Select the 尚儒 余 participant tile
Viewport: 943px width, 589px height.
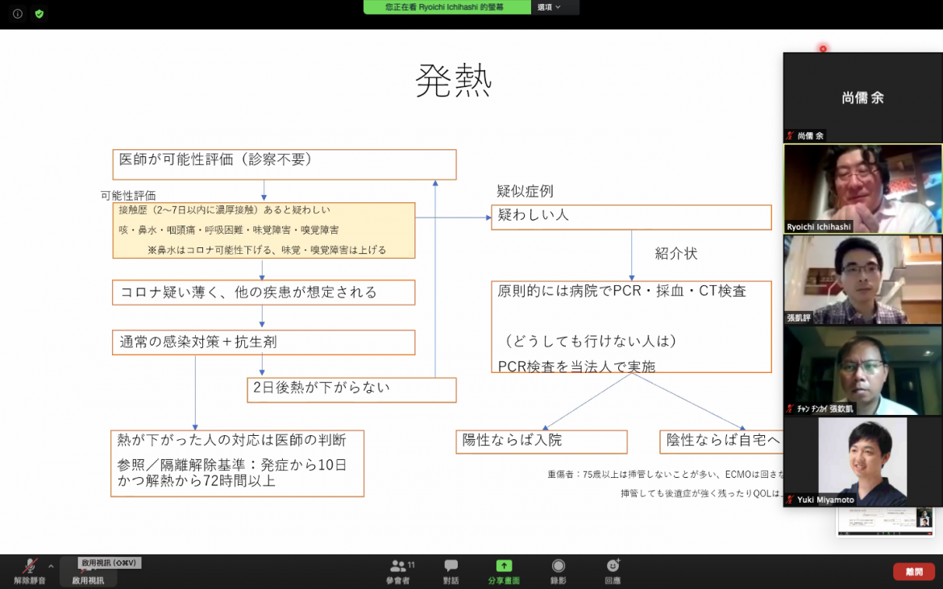pyautogui.click(x=862, y=97)
